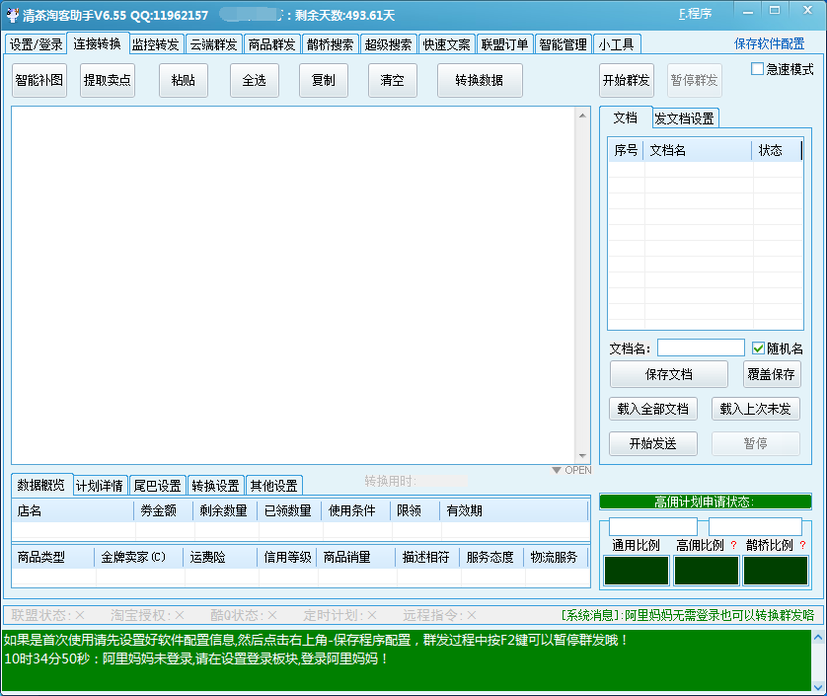Click the scroll-down arrow of the text area

click(x=582, y=454)
